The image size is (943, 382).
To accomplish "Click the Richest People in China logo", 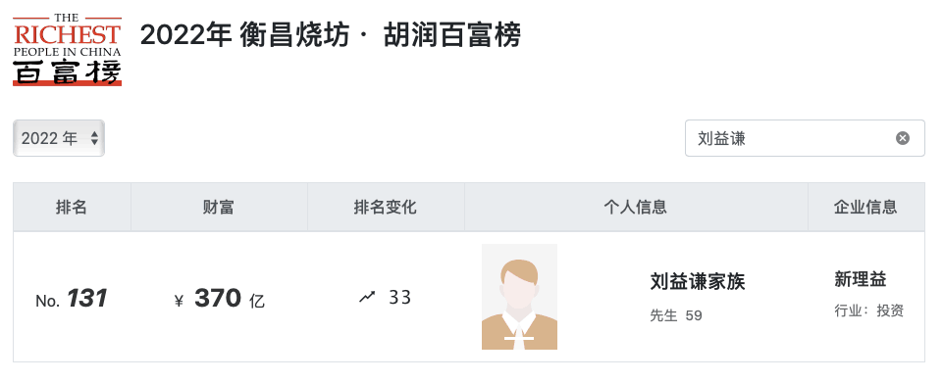I will (x=68, y=50).
